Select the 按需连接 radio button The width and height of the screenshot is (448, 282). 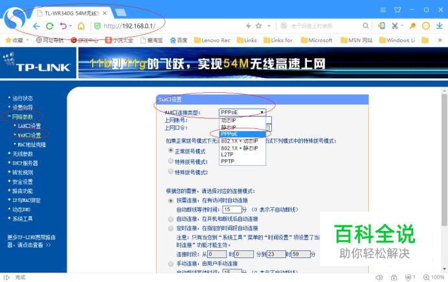click(x=171, y=201)
